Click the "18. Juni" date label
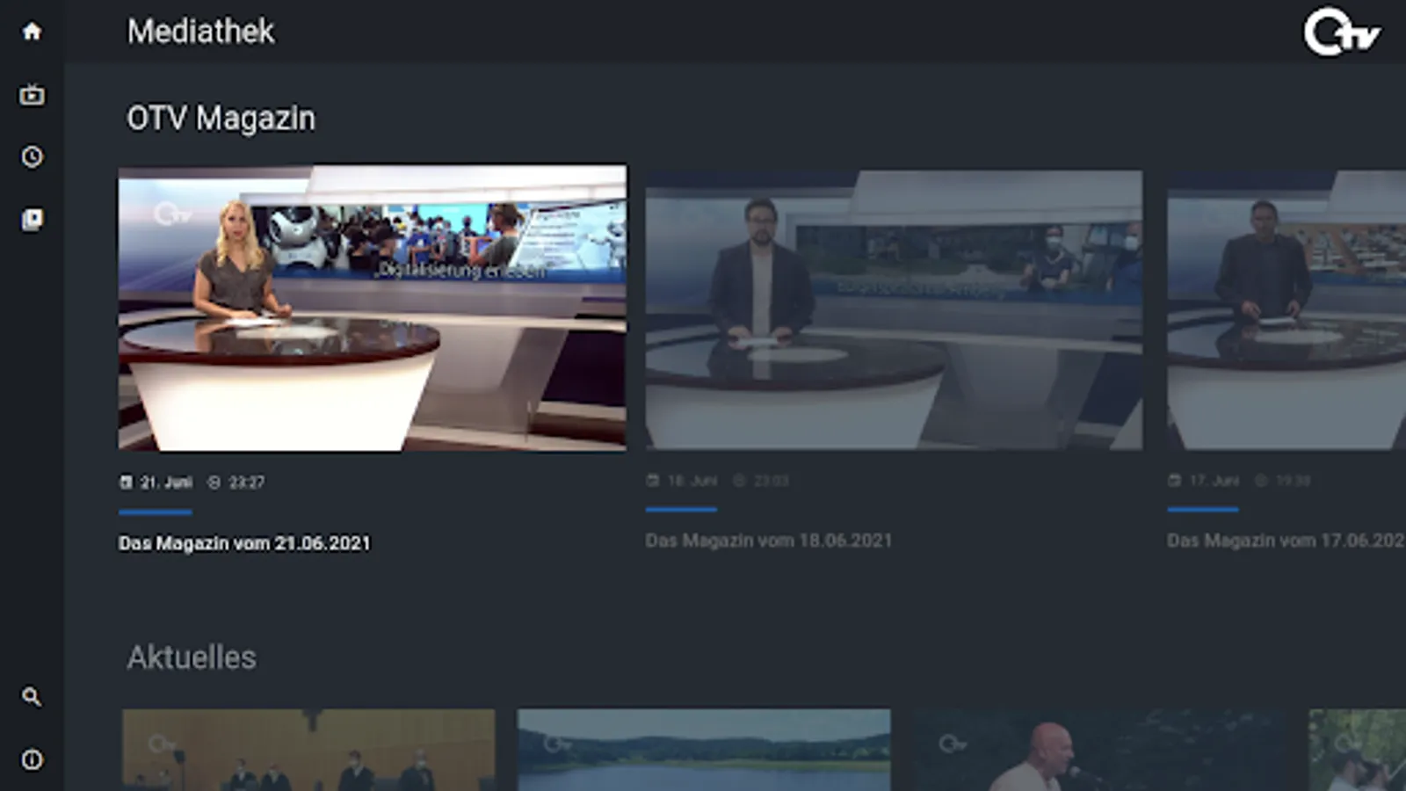 tap(692, 480)
